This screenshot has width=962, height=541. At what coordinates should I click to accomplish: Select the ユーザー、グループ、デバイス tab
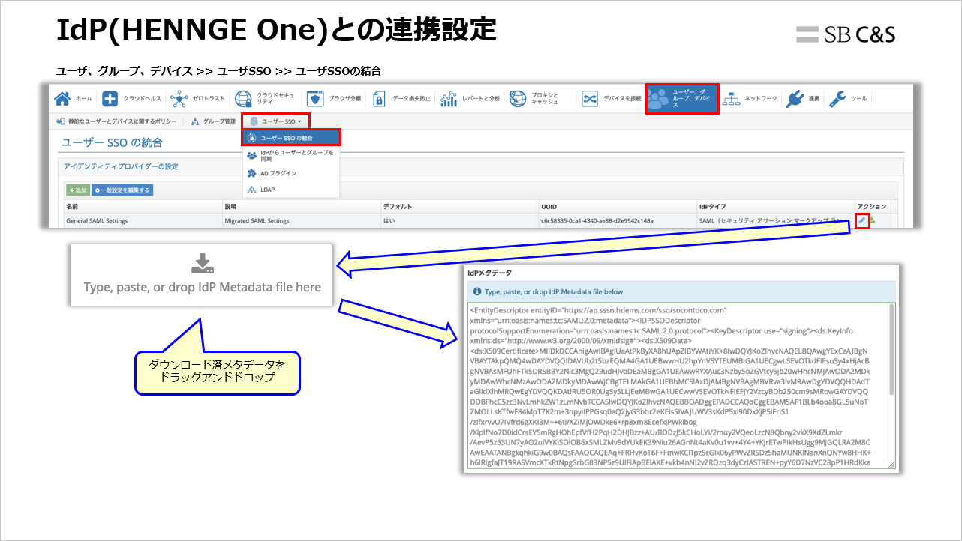[x=682, y=99]
